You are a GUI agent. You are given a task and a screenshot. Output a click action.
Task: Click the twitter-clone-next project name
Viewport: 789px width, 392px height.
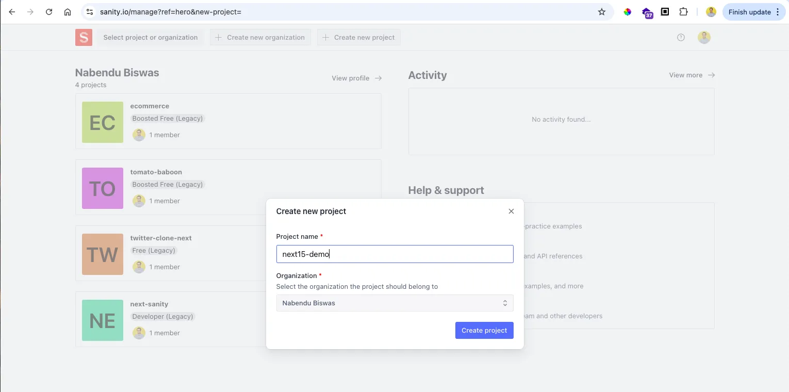point(161,238)
